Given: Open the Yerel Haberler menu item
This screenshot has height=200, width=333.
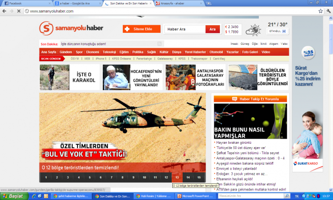Looking at the screenshot, I should click(195, 52).
